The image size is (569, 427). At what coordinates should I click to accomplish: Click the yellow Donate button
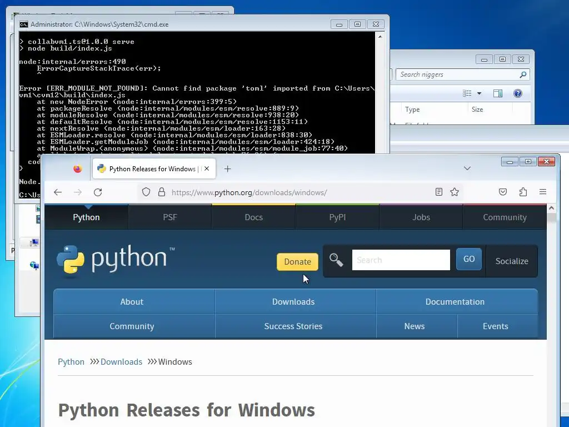[x=297, y=262]
